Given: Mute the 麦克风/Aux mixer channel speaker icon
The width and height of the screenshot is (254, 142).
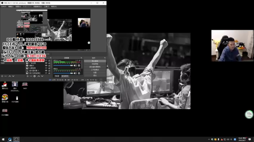Looking at the screenshot, I should point(75,66).
